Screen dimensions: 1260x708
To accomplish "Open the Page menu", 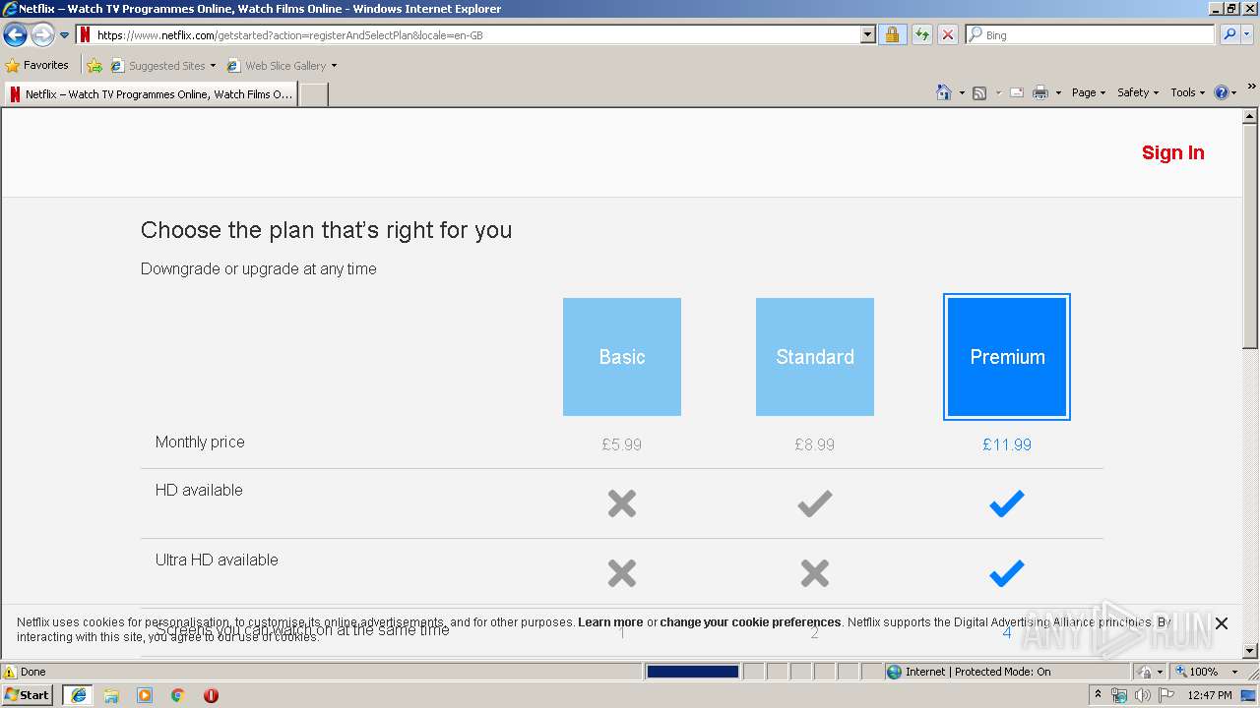I will 1088,92.
